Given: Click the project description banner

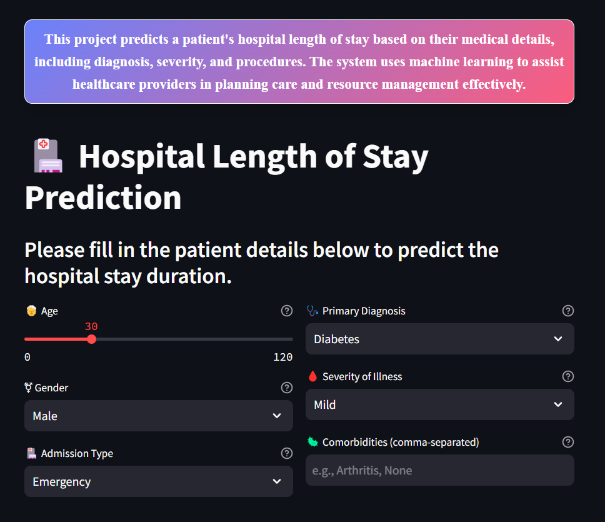Looking at the screenshot, I should [299, 61].
